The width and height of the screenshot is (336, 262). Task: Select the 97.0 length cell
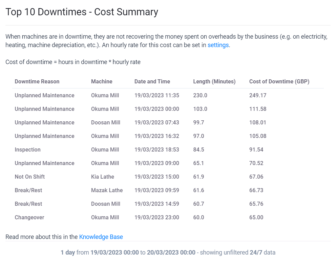click(x=198, y=136)
